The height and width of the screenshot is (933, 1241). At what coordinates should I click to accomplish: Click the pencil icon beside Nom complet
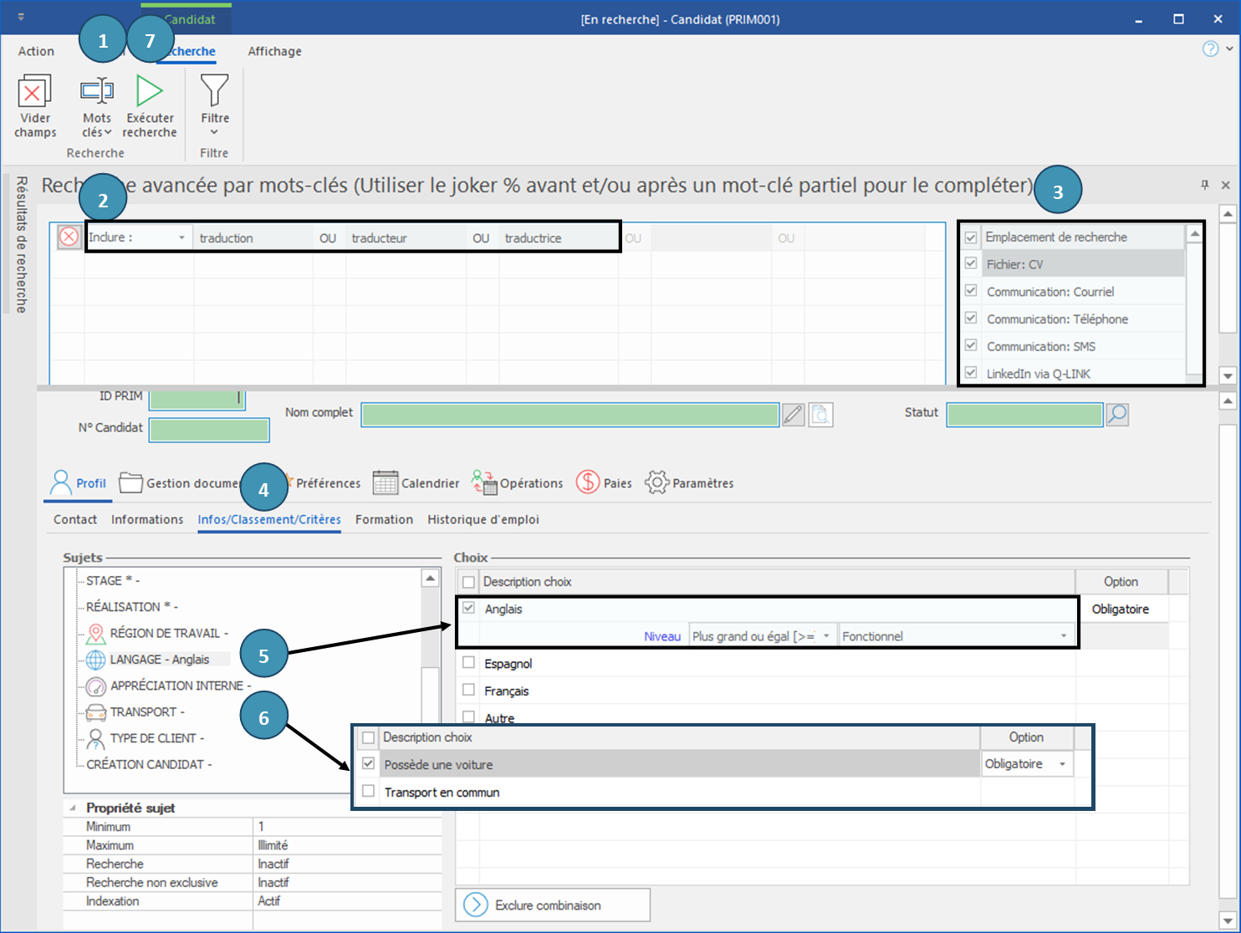point(794,415)
